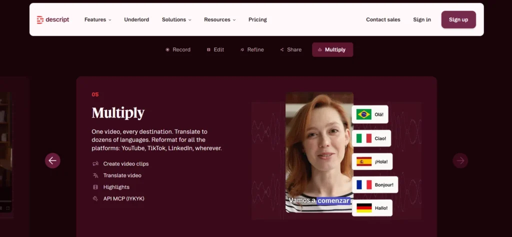Click the woman's video thumbnail

click(x=319, y=152)
